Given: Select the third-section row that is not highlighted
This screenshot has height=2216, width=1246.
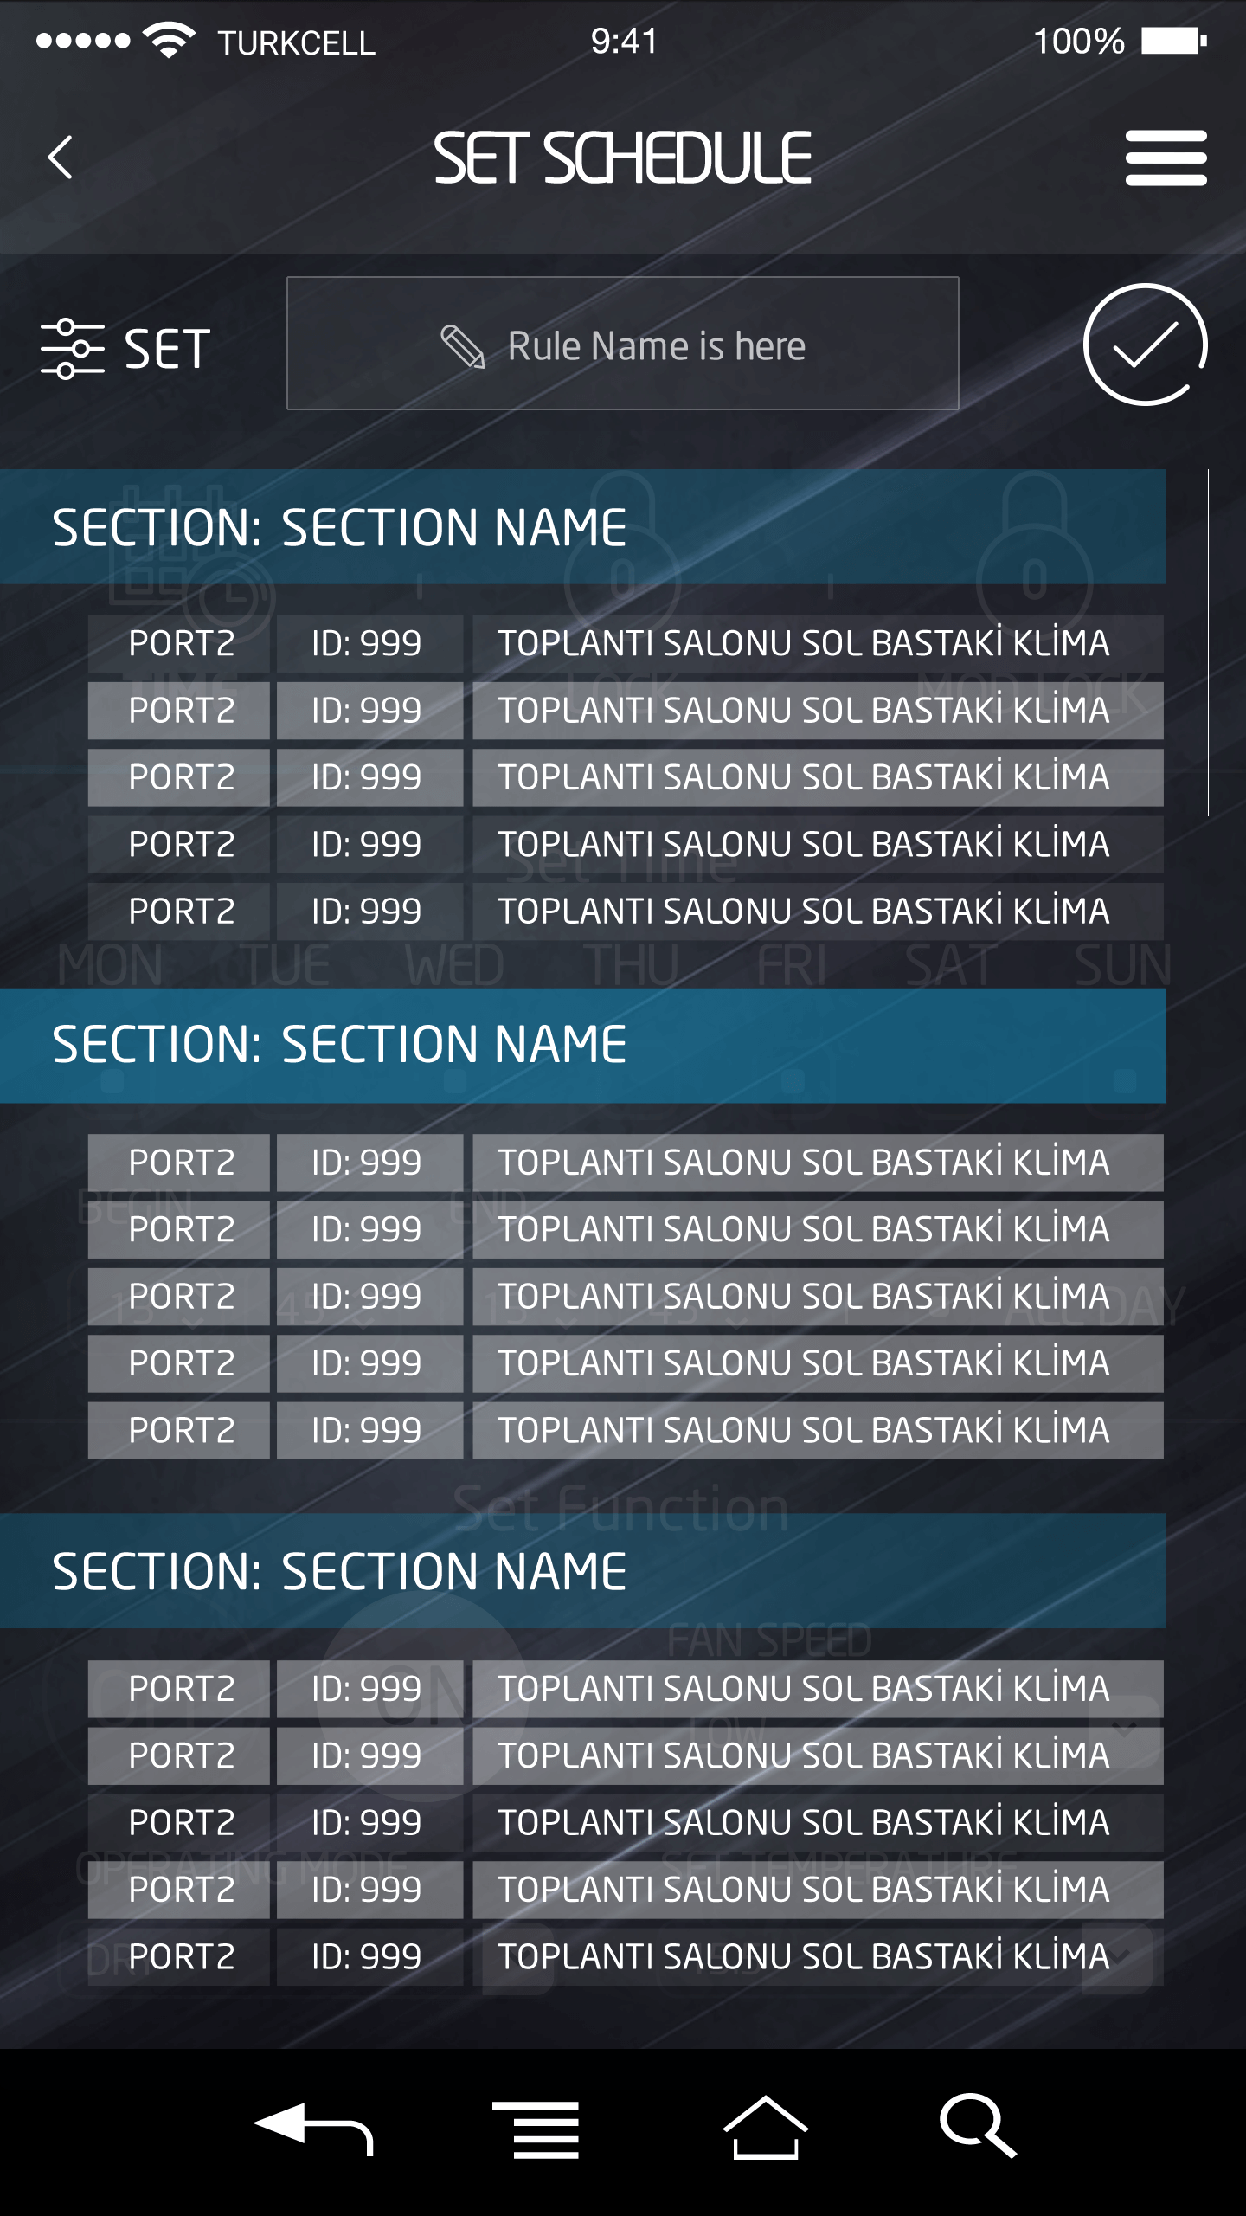Looking at the screenshot, I should [x=626, y=1822].
